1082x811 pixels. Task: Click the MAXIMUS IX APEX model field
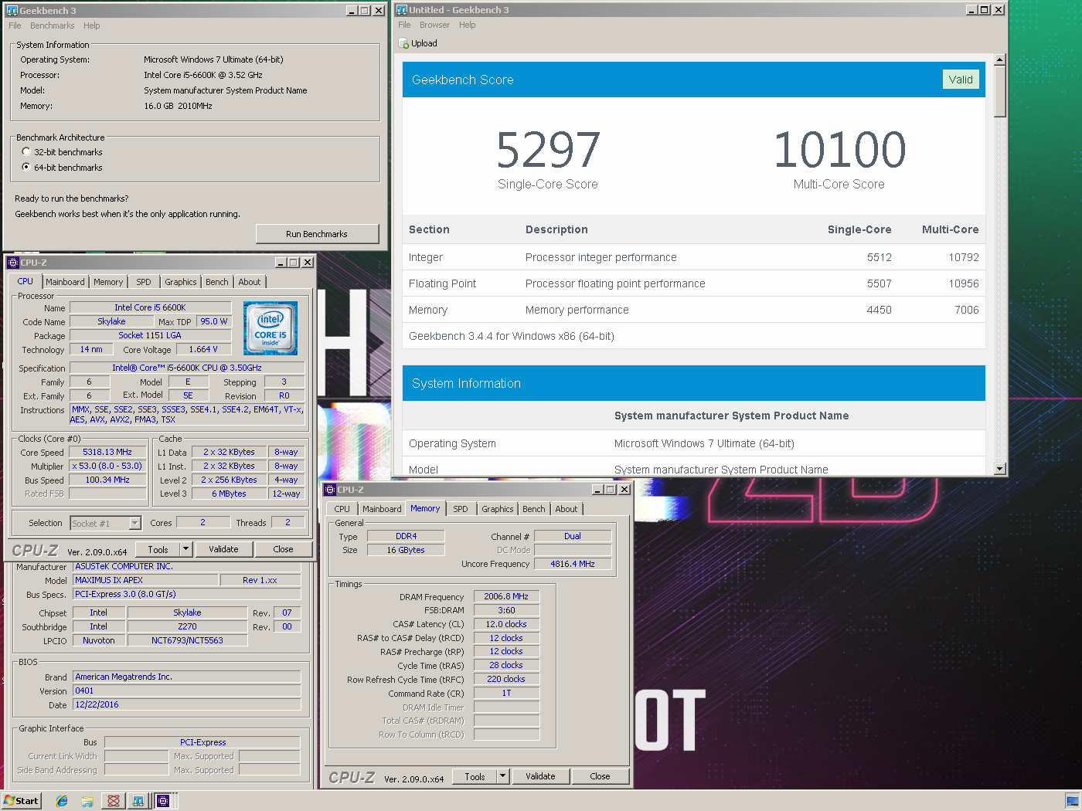click(145, 580)
